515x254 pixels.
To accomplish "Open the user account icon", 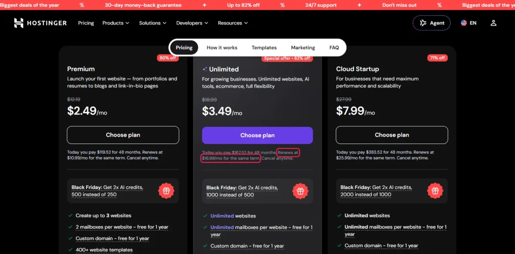I will [x=494, y=23].
